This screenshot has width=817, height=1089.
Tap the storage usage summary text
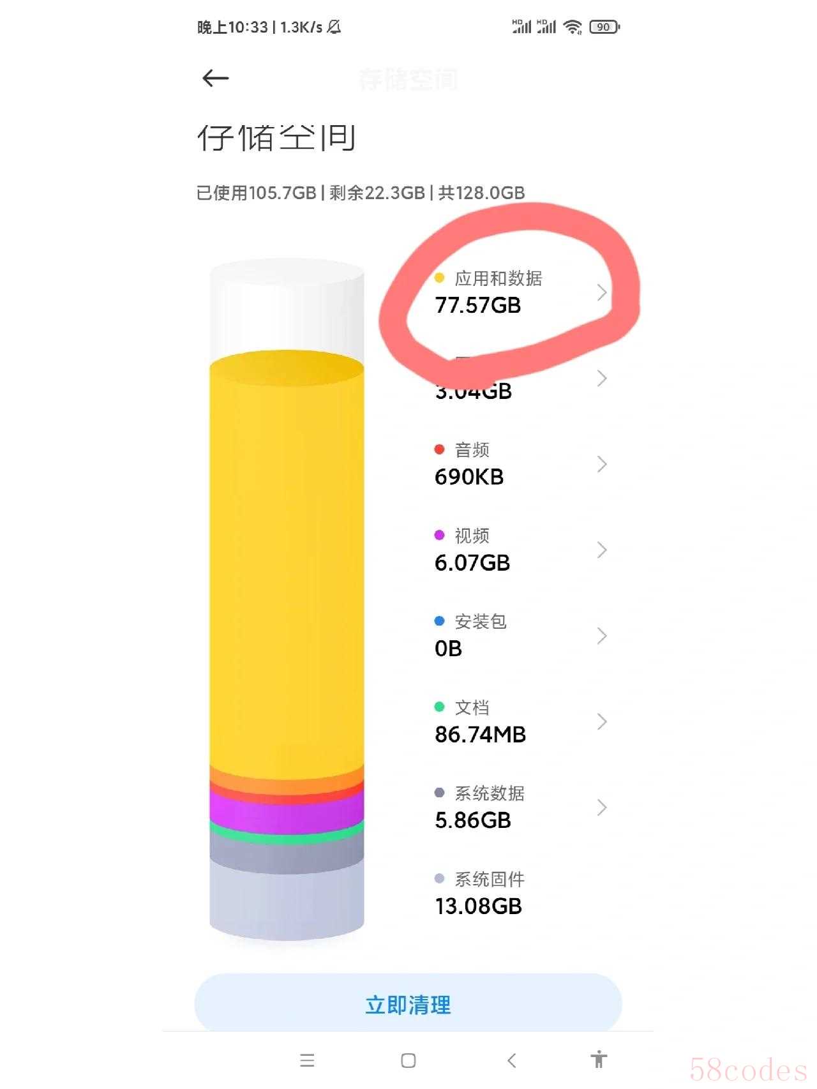[361, 193]
